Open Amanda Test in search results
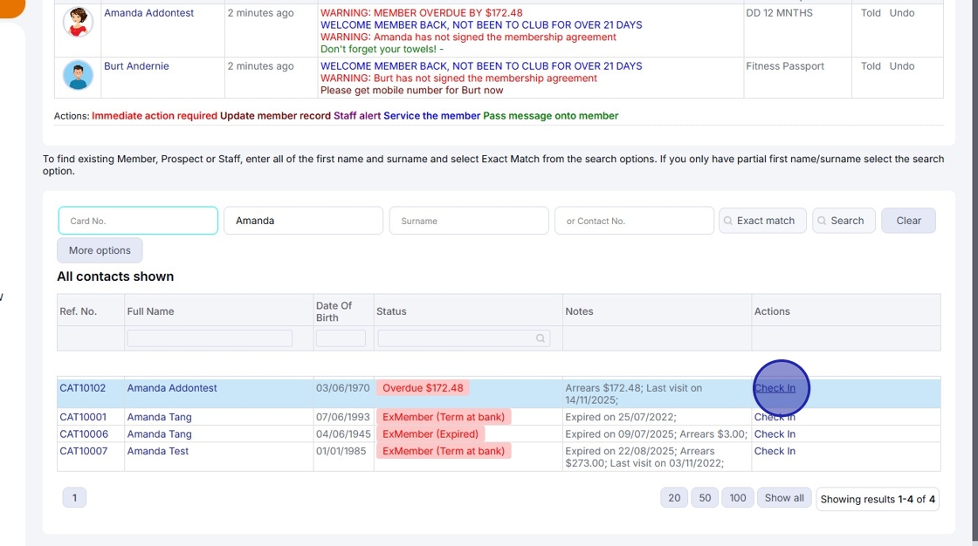The height and width of the screenshot is (546, 978). coord(157,451)
